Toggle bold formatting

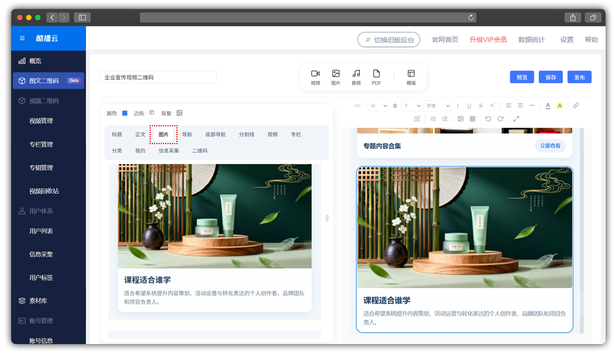pos(395,106)
